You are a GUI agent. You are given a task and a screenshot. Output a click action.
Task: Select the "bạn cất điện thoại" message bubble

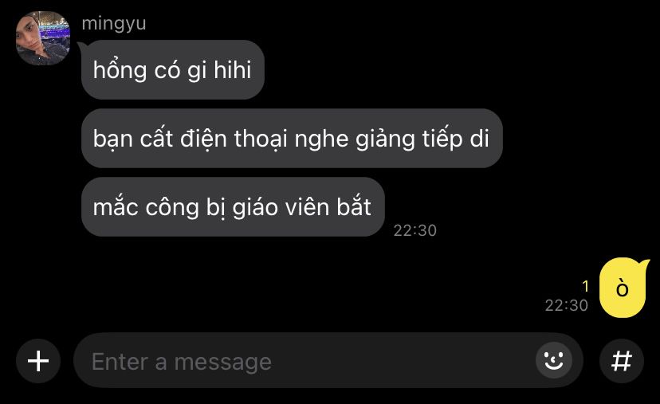point(292,139)
